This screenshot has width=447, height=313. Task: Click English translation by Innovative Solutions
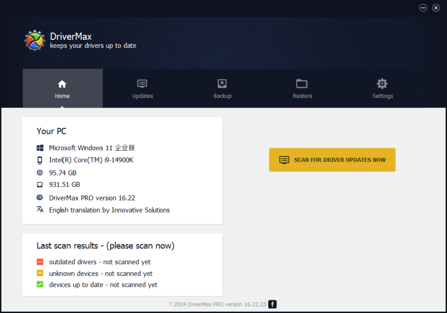[109, 210]
